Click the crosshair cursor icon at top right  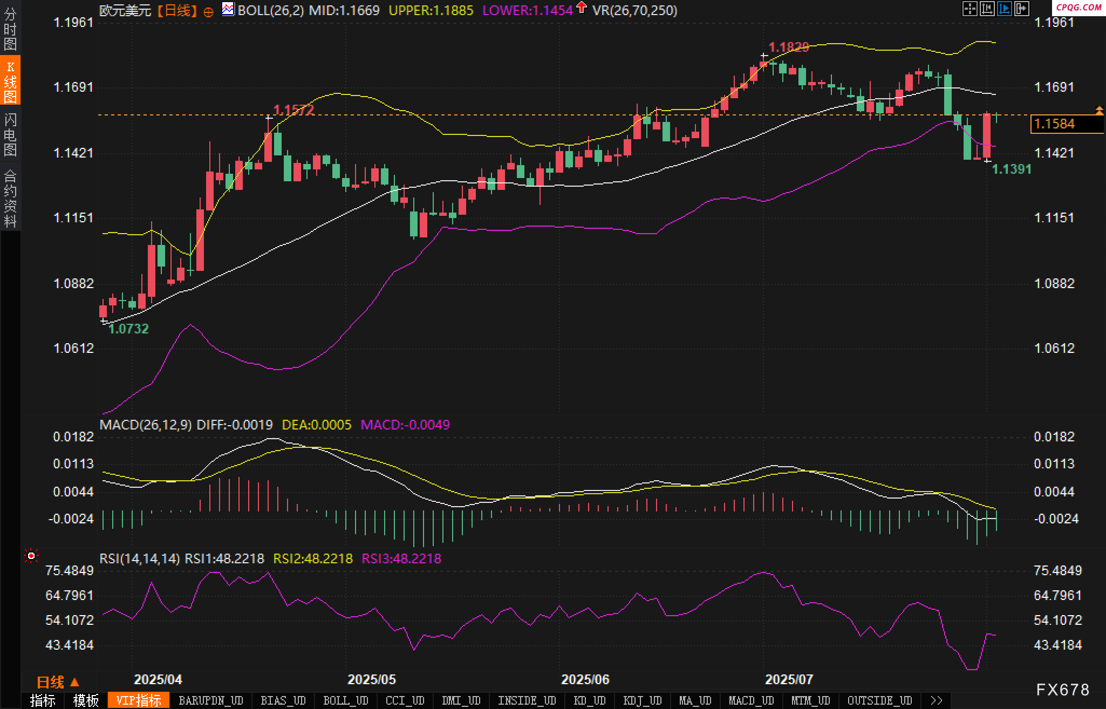point(970,8)
